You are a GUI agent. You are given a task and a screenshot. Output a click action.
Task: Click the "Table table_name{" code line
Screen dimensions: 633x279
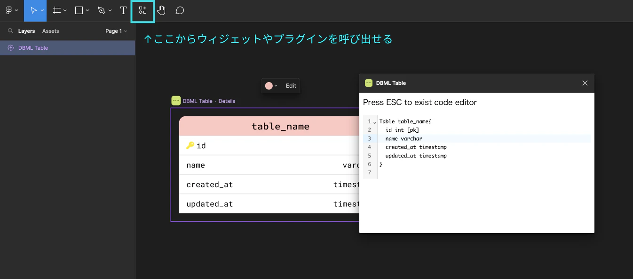click(x=405, y=121)
